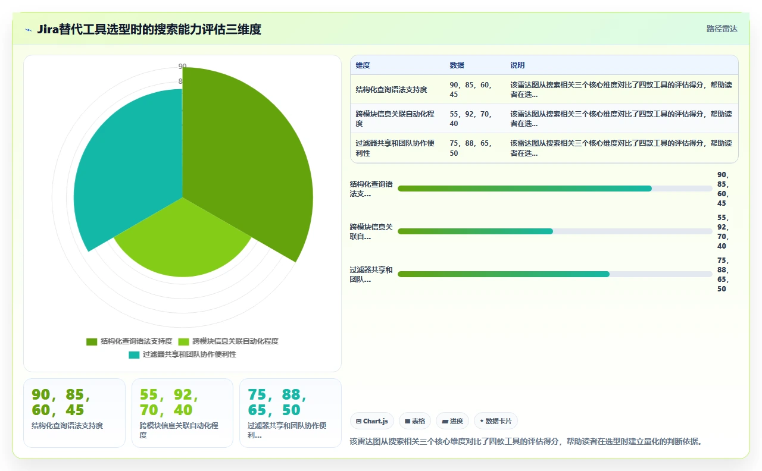Open the 跨模块信息关联自动化程度 data card

(x=182, y=413)
